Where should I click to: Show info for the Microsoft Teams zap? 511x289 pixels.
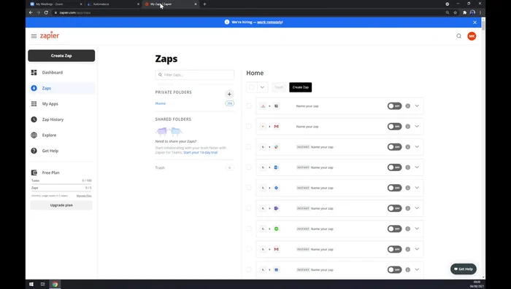click(x=407, y=208)
